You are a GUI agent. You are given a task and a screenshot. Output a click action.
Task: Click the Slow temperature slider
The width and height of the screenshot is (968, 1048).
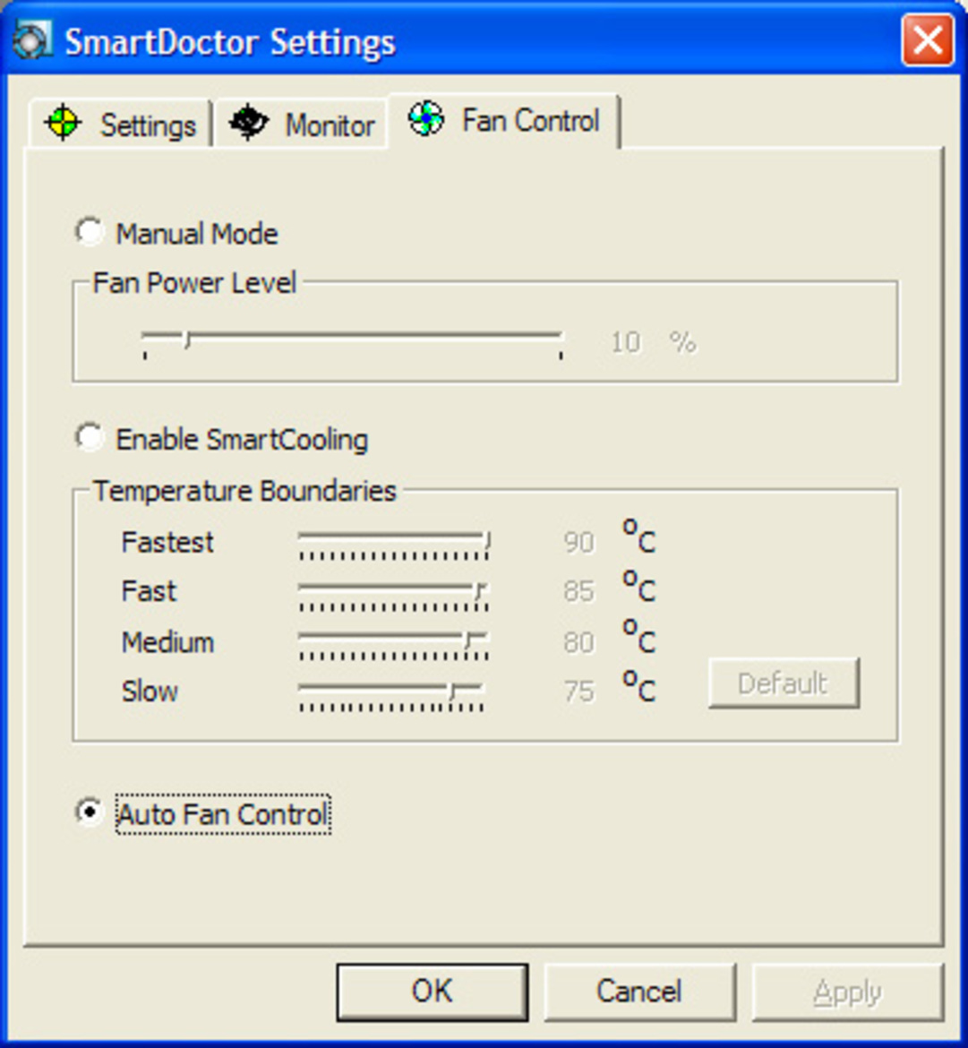click(391, 690)
